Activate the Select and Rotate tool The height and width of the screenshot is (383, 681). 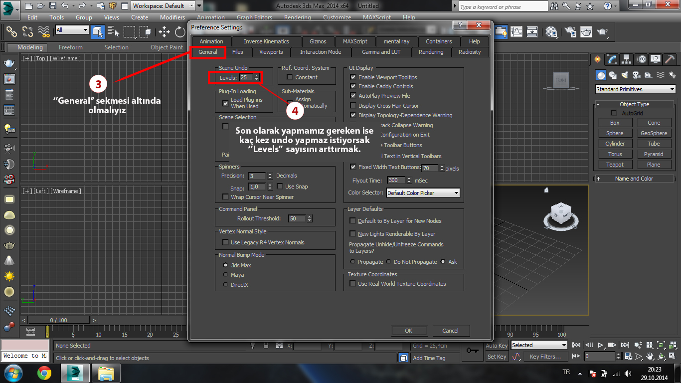tap(180, 31)
